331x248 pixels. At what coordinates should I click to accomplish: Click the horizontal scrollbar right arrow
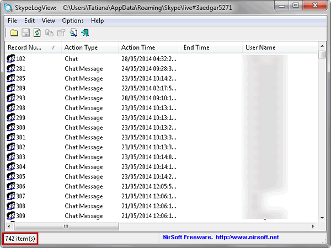(x=313, y=227)
